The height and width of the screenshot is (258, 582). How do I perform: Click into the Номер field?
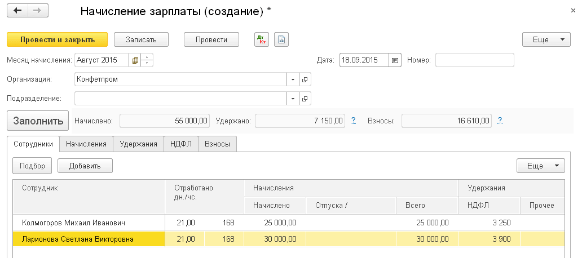point(474,60)
